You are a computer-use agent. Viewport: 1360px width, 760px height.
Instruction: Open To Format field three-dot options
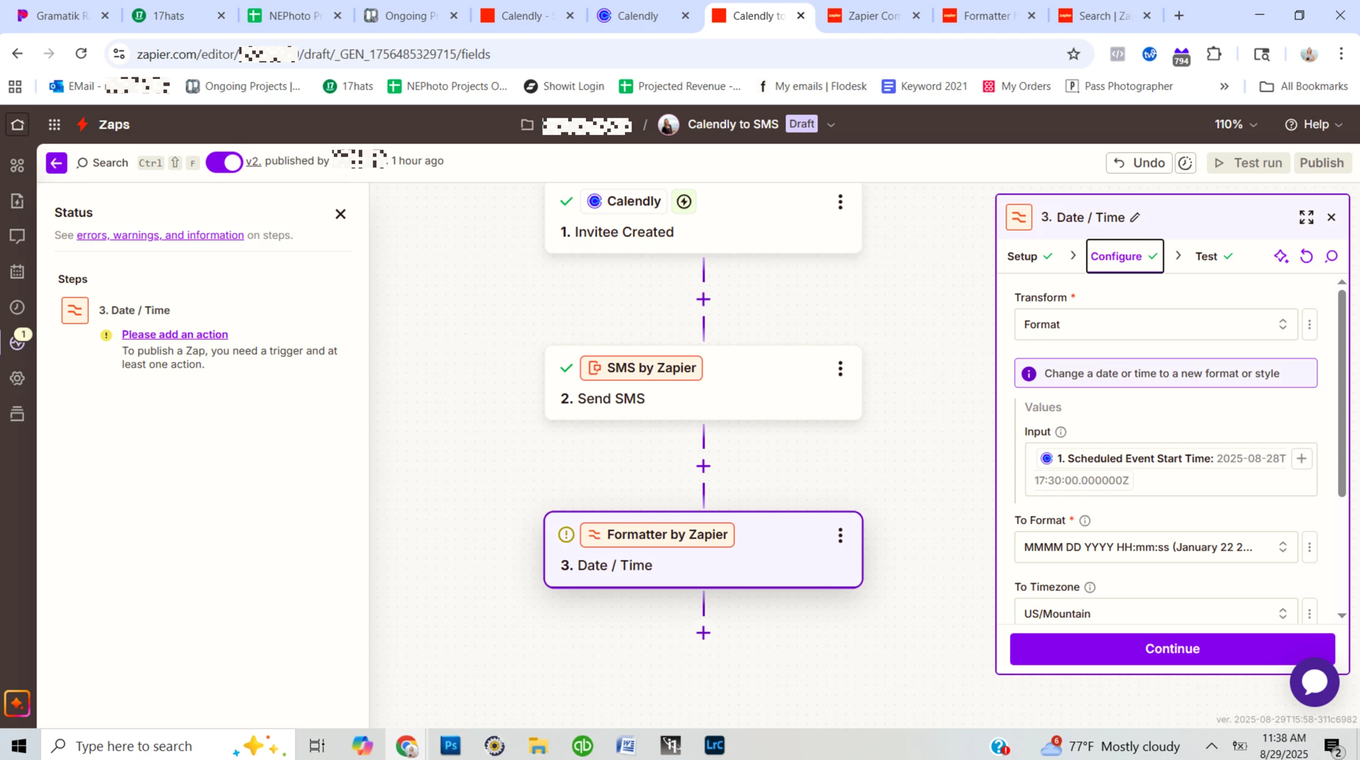coord(1310,547)
